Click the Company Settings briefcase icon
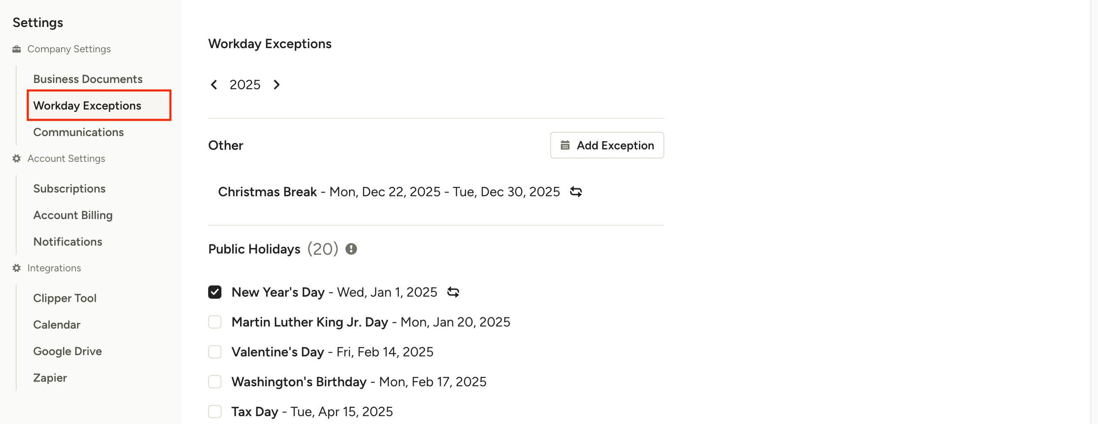The height and width of the screenshot is (424, 1098). click(17, 49)
